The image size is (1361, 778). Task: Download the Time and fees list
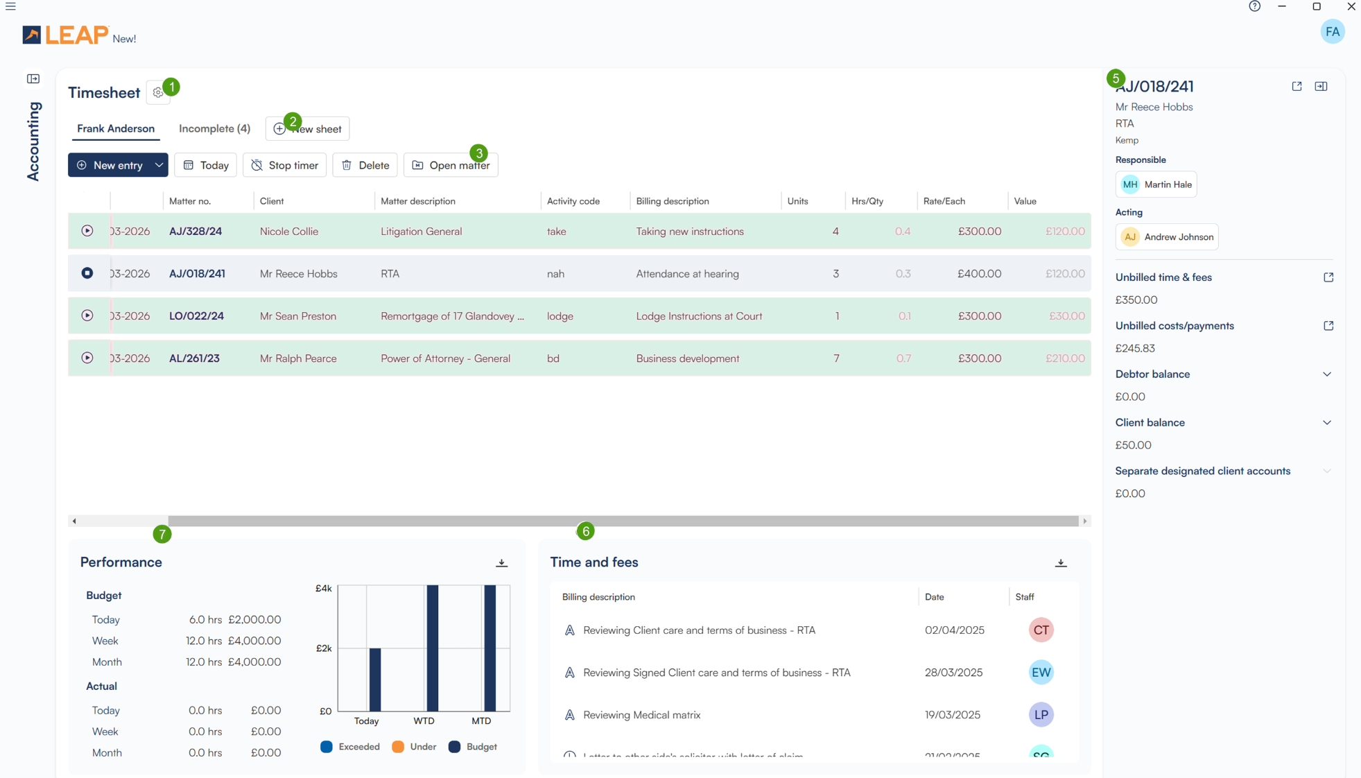[1060, 563]
